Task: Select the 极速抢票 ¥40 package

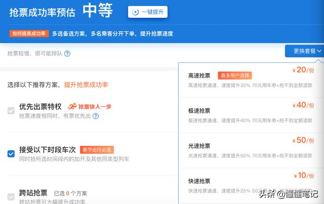Action: pyautogui.click(x=251, y=115)
